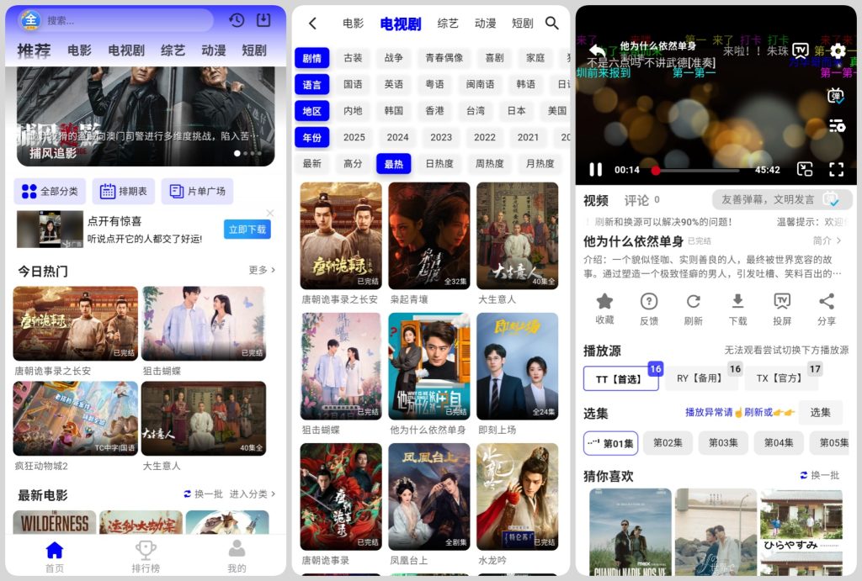Image resolution: width=862 pixels, height=581 pixels.
Task: Tap the 刷新 refresh icon
Action: 693,314
